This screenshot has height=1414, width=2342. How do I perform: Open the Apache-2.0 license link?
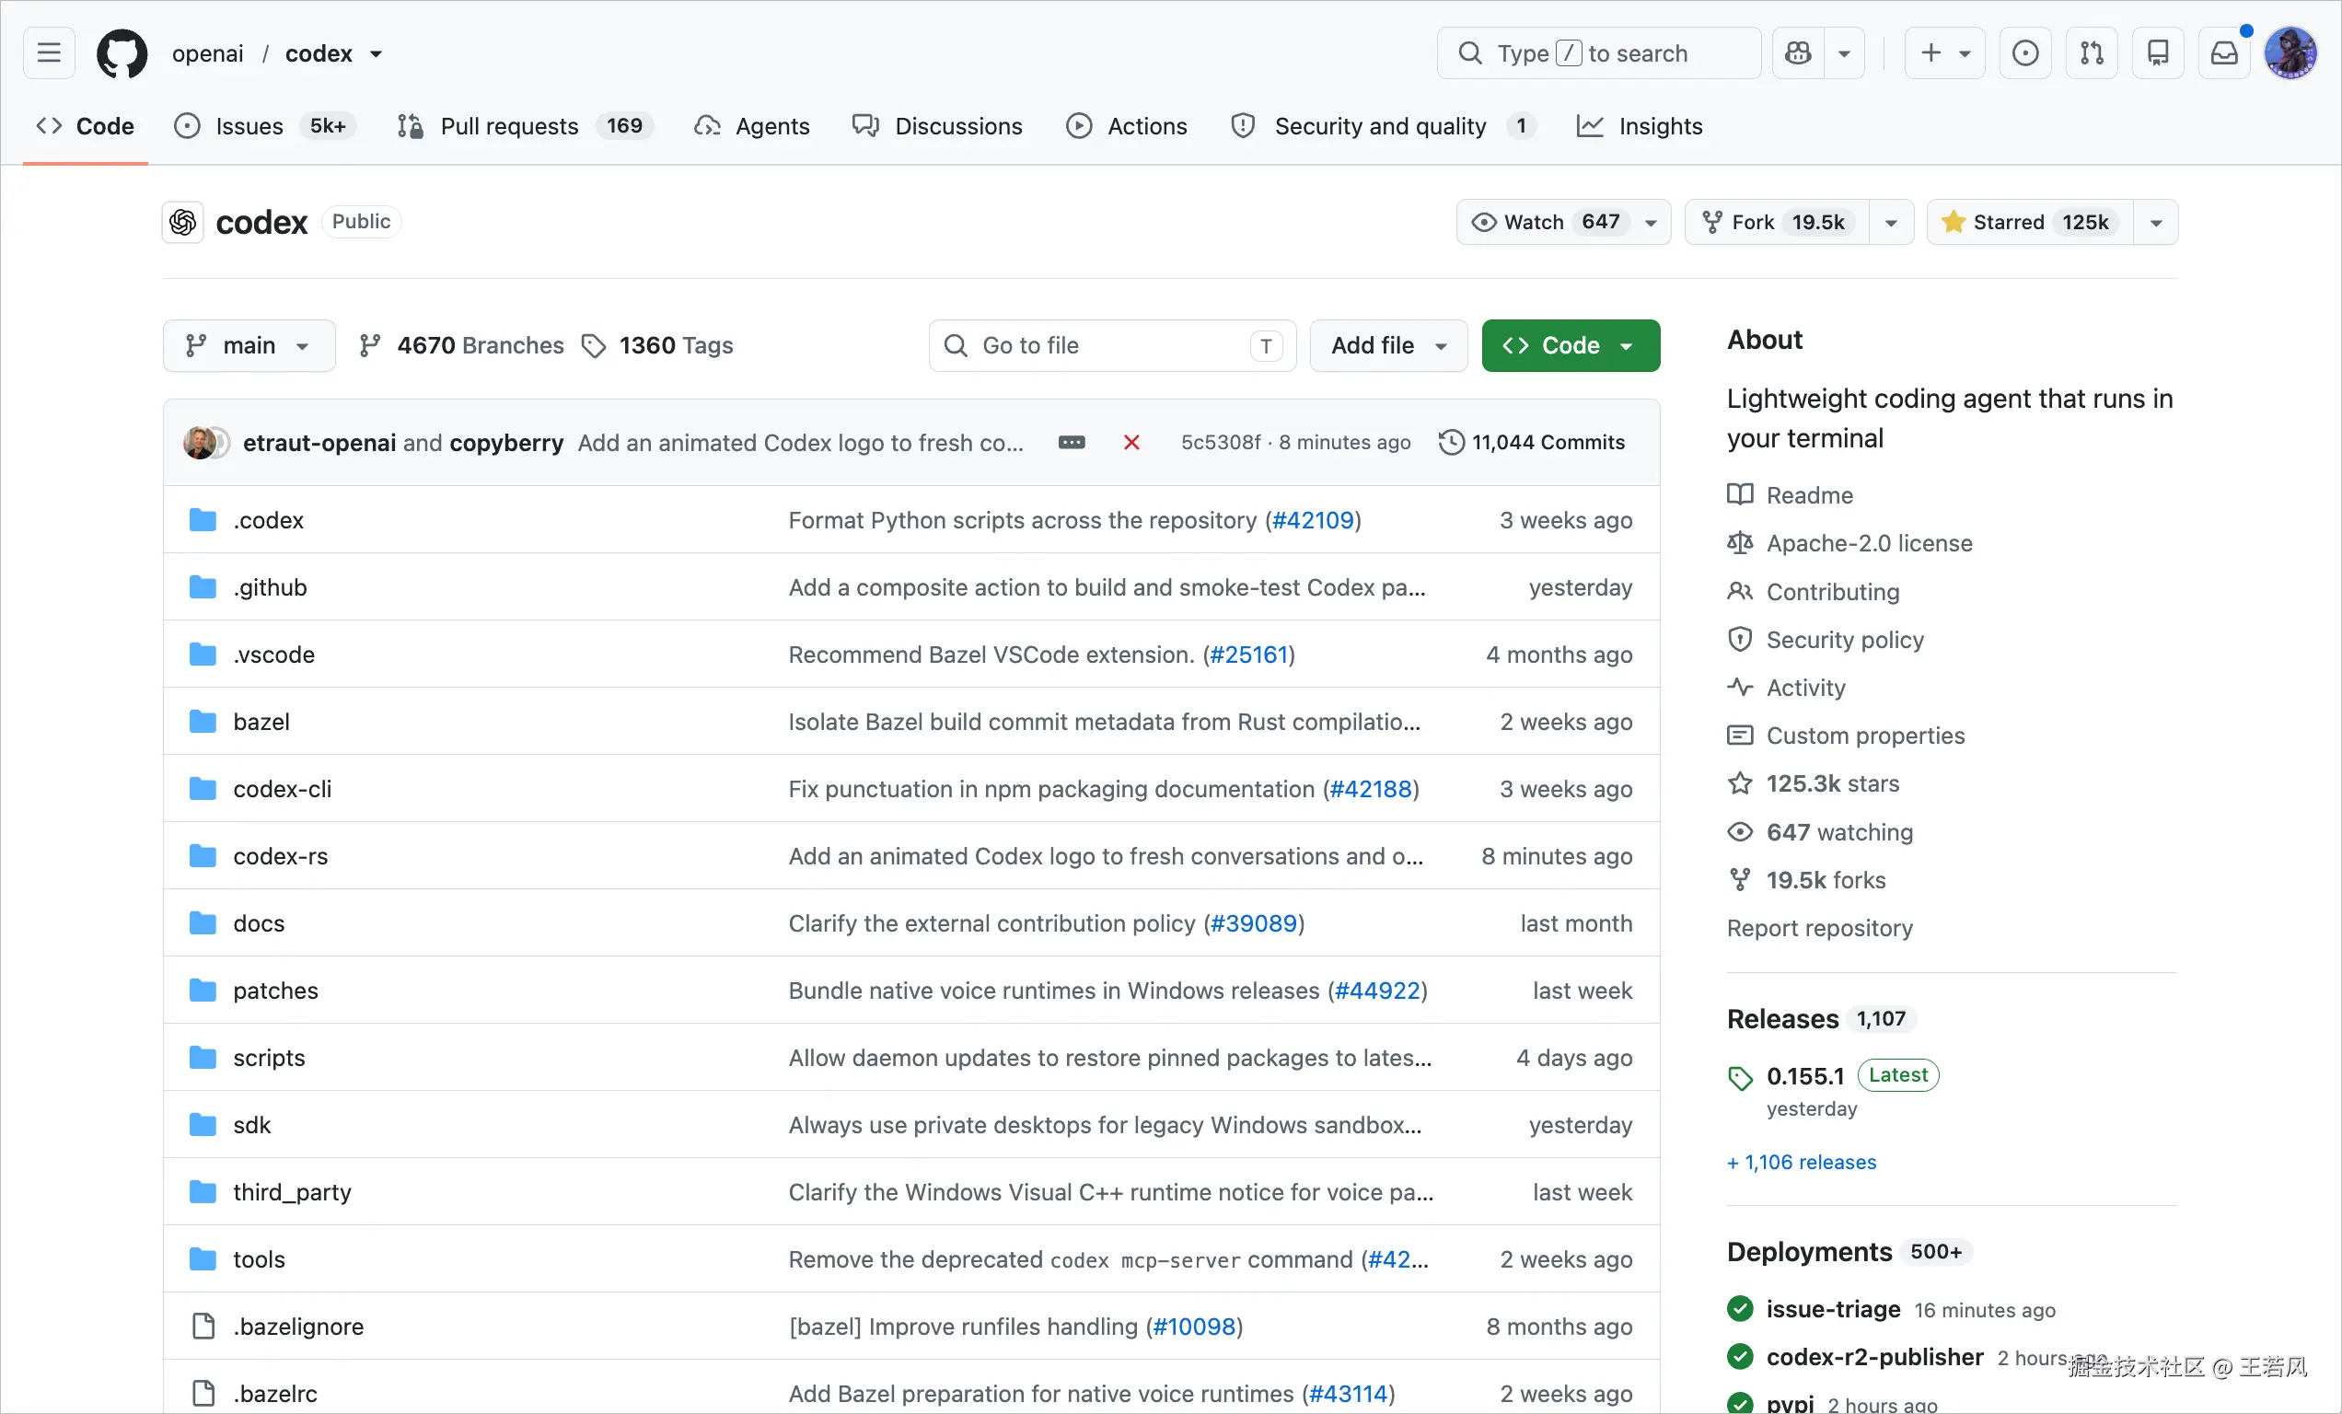[x=1849, y=543]
